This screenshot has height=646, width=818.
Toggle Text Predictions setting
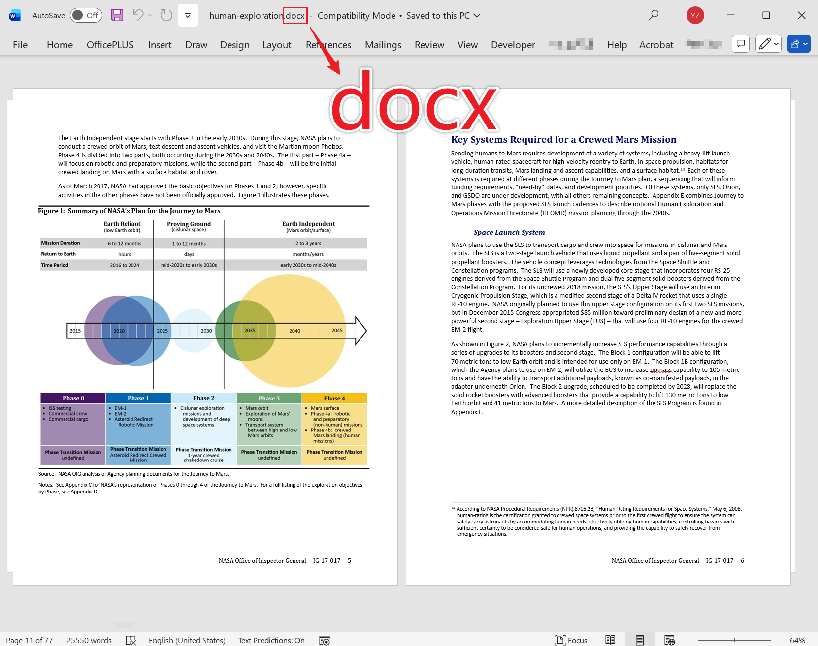tap(271, 640)
